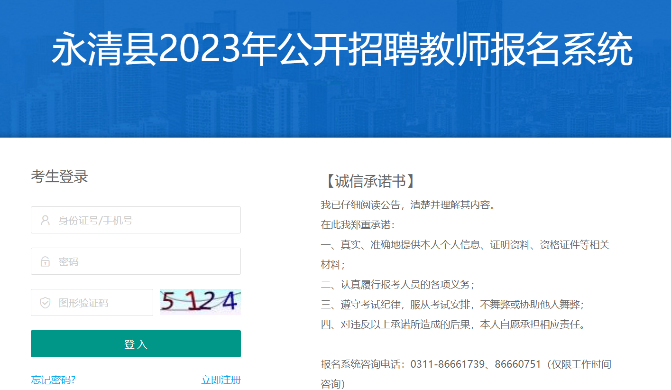Refresh the captcha image showing 5124
This screenshot has width=671, height=390.
pos(201,302)
